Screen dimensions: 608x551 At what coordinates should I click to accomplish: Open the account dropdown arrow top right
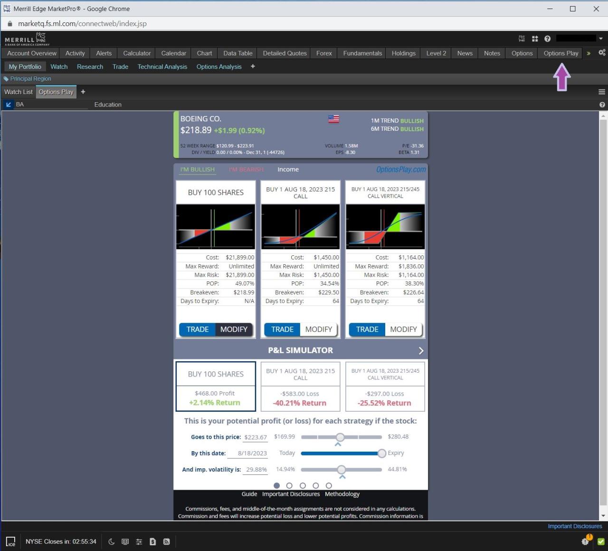pos(600,39)
